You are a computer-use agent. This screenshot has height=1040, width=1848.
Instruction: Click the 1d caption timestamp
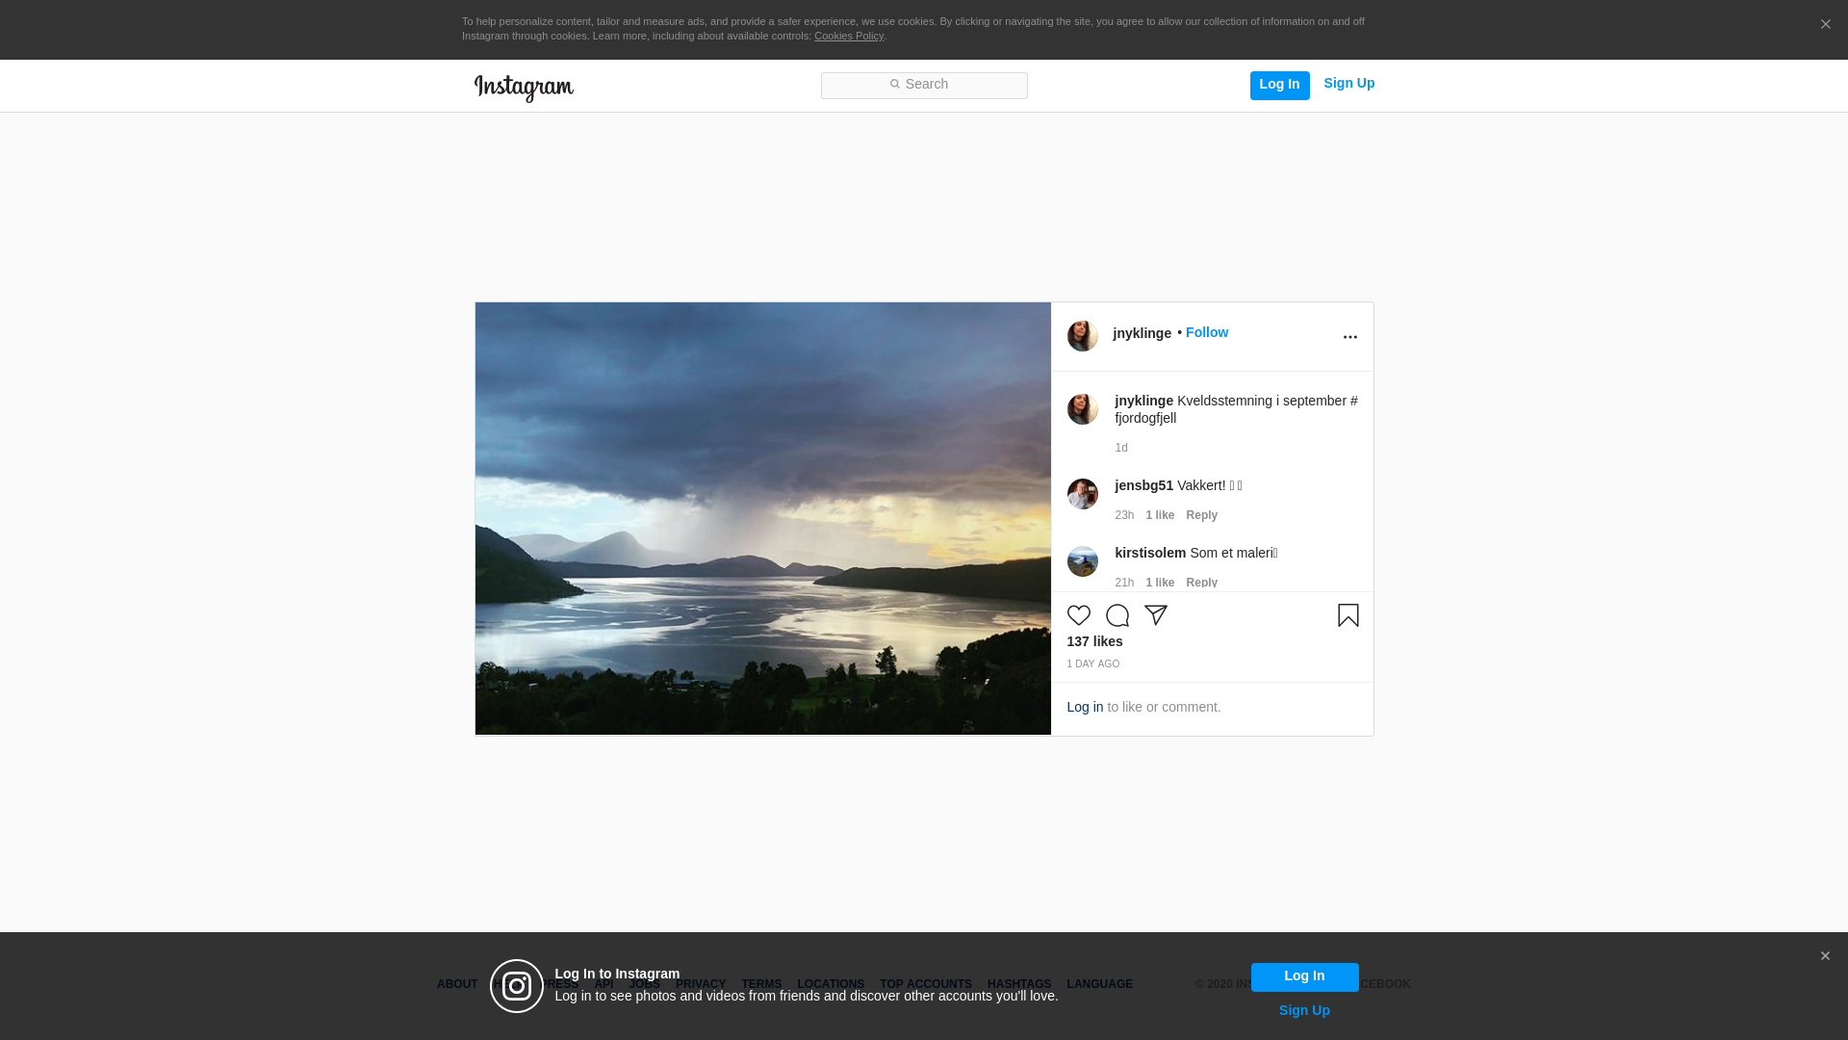point(1121,448)
